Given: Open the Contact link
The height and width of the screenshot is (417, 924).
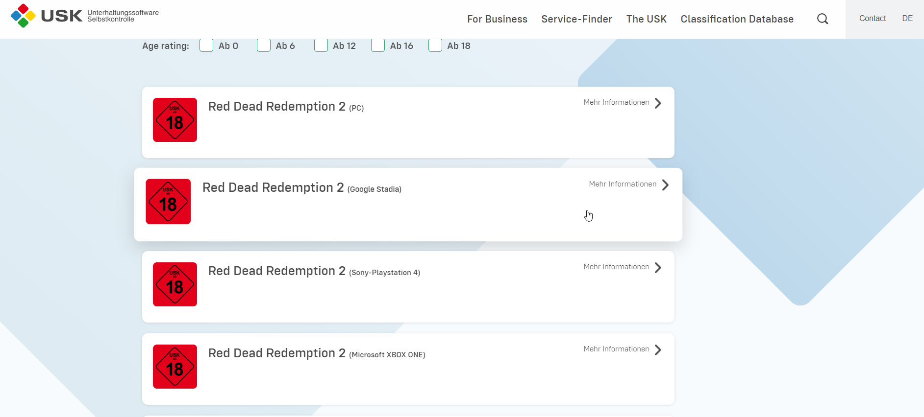Looking at the screenshot, I should pos(873,18).
